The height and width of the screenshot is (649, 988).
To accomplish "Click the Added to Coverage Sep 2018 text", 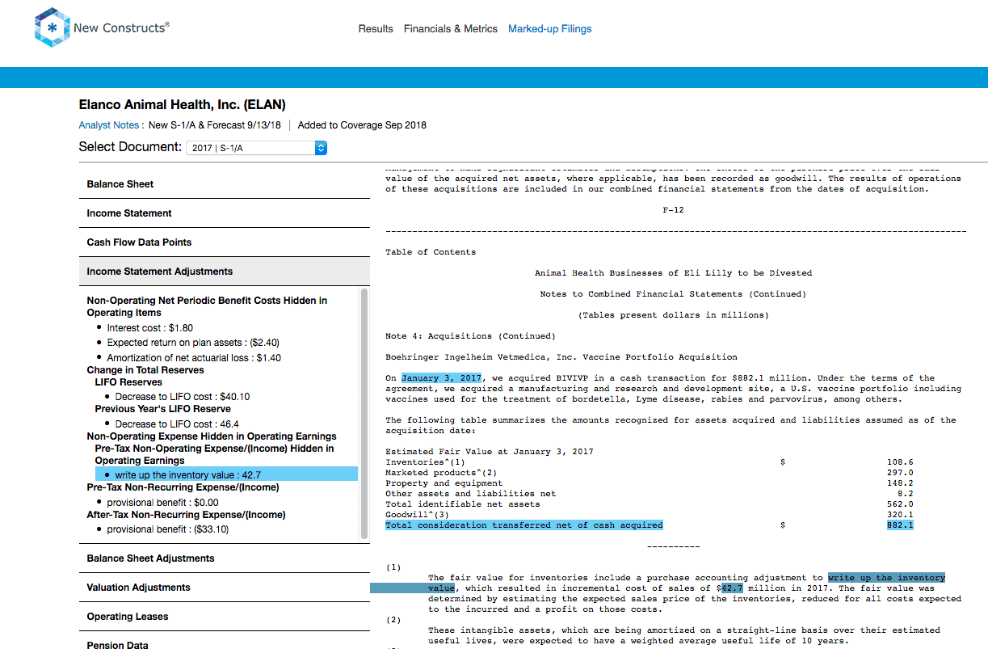I will [362, 125].
